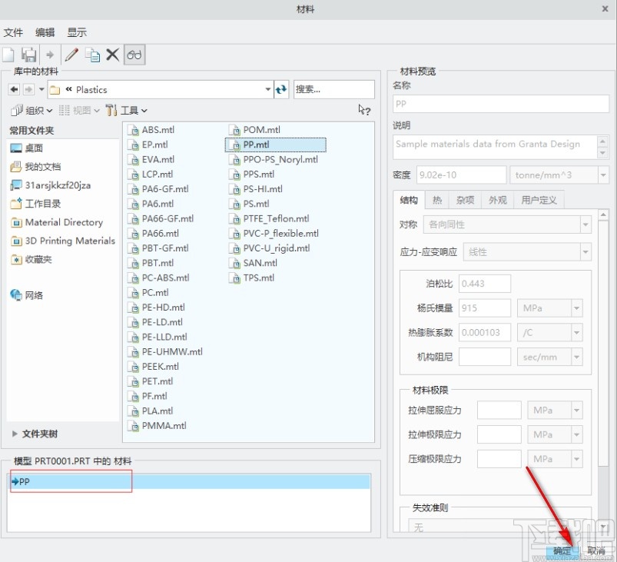Open the density unit tonne/mm^3 dropdown
The width and height of the screenshot is (617, 562).
[x=603, y=175]
